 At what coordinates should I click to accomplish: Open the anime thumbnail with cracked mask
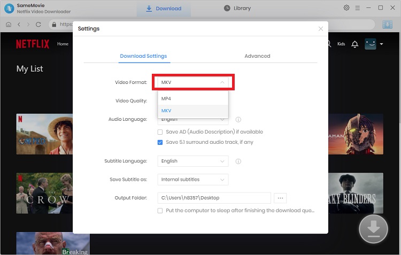[x=356, y=134]
